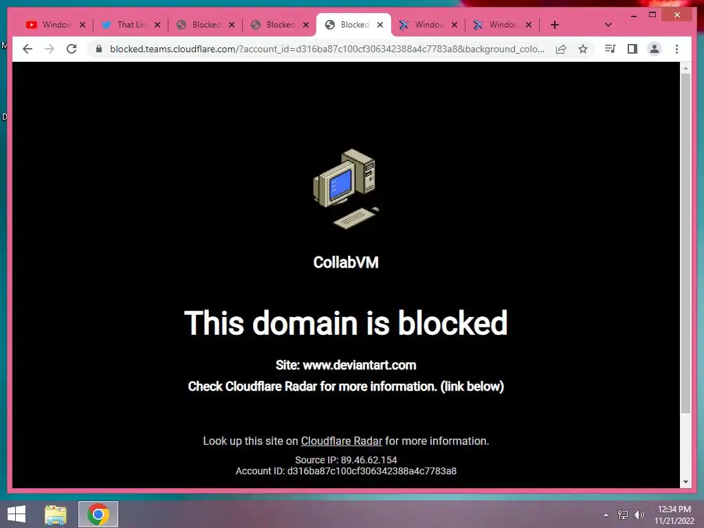Switch to the Twitter 'That Lin' tab
The height and width of the screenshot is (528, 704).
coord(126,25)
